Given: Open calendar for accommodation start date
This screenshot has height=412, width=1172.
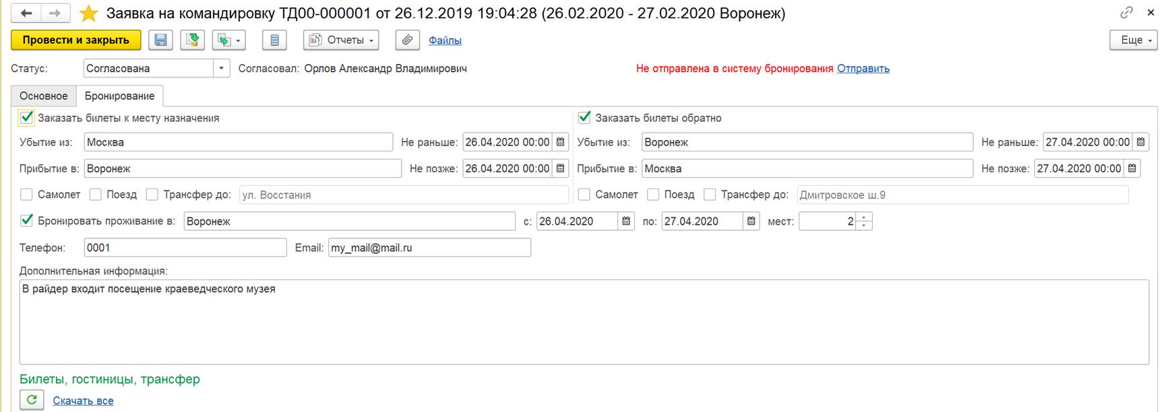Looking at the screenshot, I should coord(626,221).
